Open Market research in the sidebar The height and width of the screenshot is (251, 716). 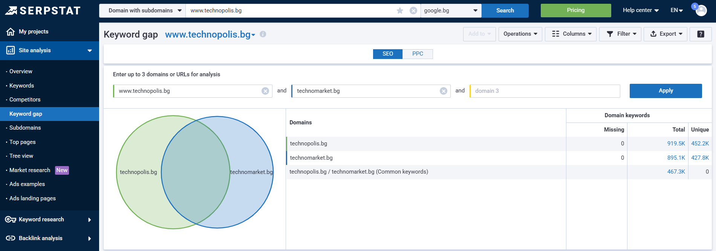click(x=30, y=170)
